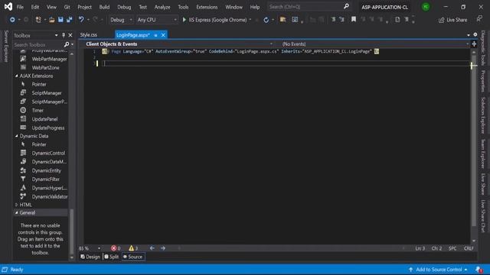Open the Client Objects & Events dropdown
Screen dimensions: 490x275
179,44
